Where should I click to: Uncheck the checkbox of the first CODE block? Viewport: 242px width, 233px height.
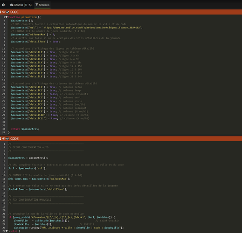(7, 12)
